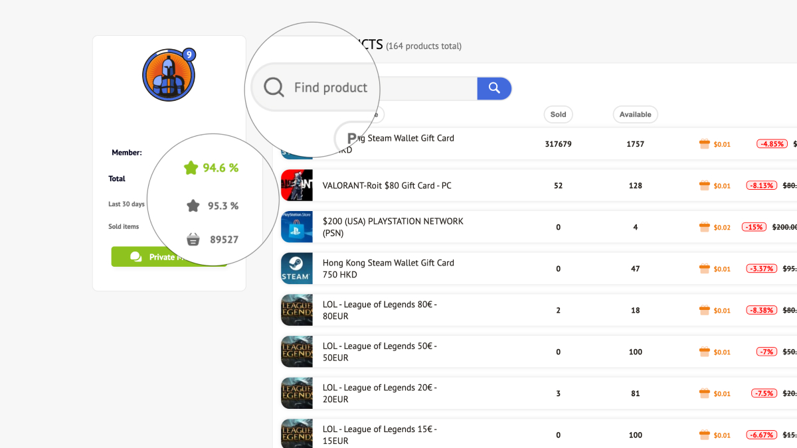Open LOL - League of Legends 50€ - 50EUR
The image size is (797, 448).
[x=380, y=352]
